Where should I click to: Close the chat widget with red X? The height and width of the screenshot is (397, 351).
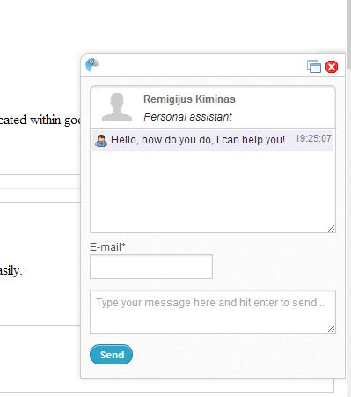[x=332, y=67]
